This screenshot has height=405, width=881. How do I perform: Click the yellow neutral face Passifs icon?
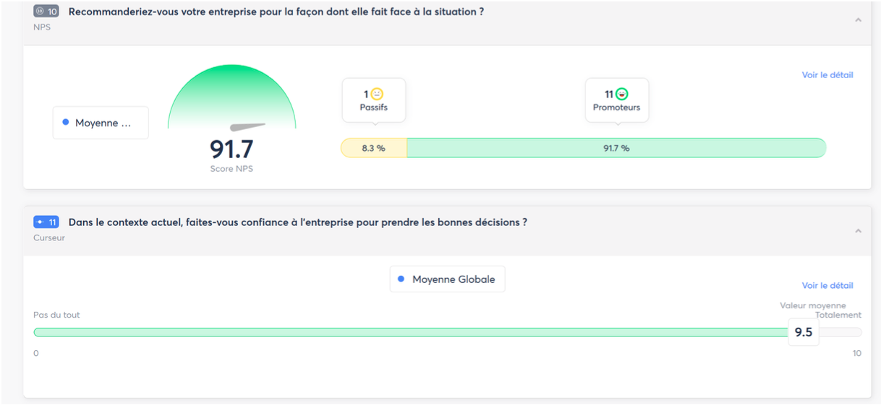tap(377, 94)
